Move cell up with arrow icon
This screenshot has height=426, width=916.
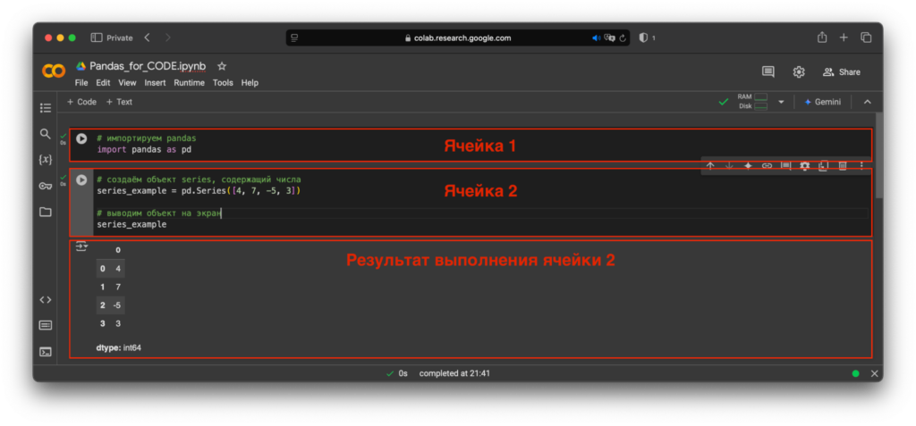pyautogui.click(x=710, y=166)
